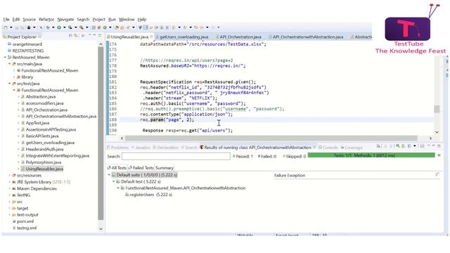
Task: Open the File menu
Action: pos(6,20)
